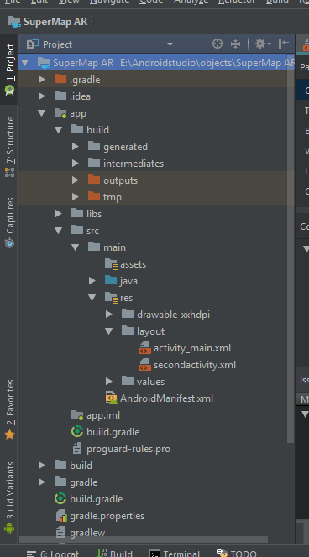Viewport: 309px width, 557px height.
Task: Click the Project tree horizontal scrollbar
Action: (144, 539)
